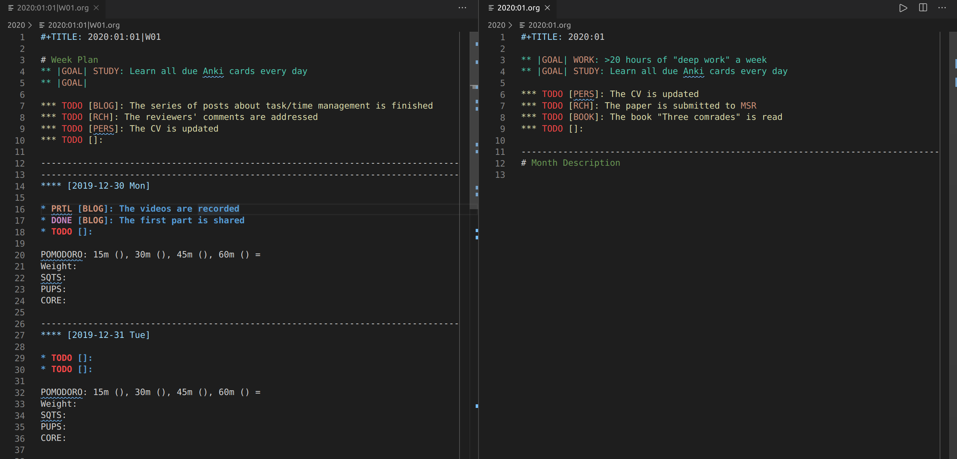Viewport: 957px width, 459px height.
Task: Close the 2020:01.org tab
Action: (x=547, y=8)
